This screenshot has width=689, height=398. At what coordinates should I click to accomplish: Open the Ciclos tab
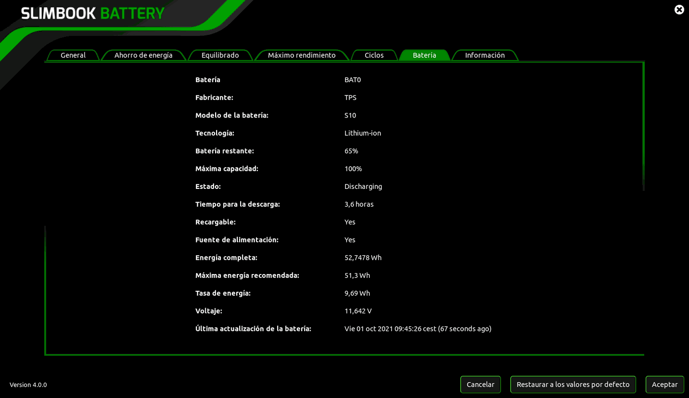374,55
